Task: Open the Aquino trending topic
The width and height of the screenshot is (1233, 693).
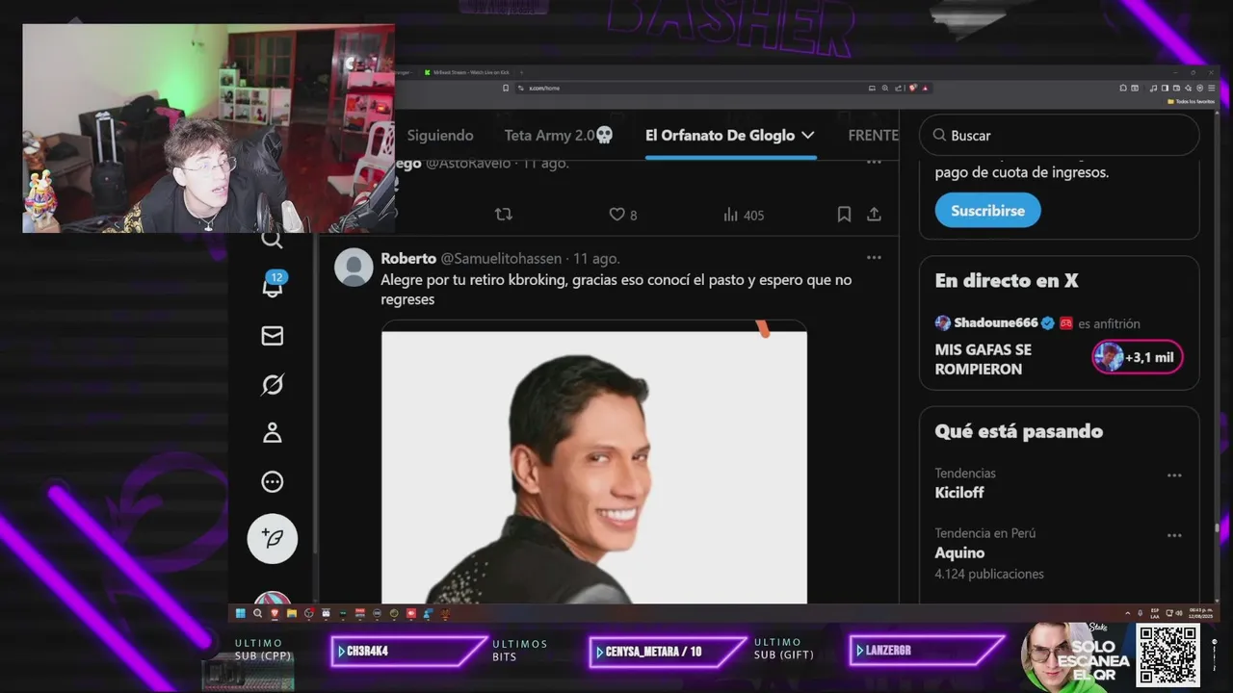Action: coord(959,552)
